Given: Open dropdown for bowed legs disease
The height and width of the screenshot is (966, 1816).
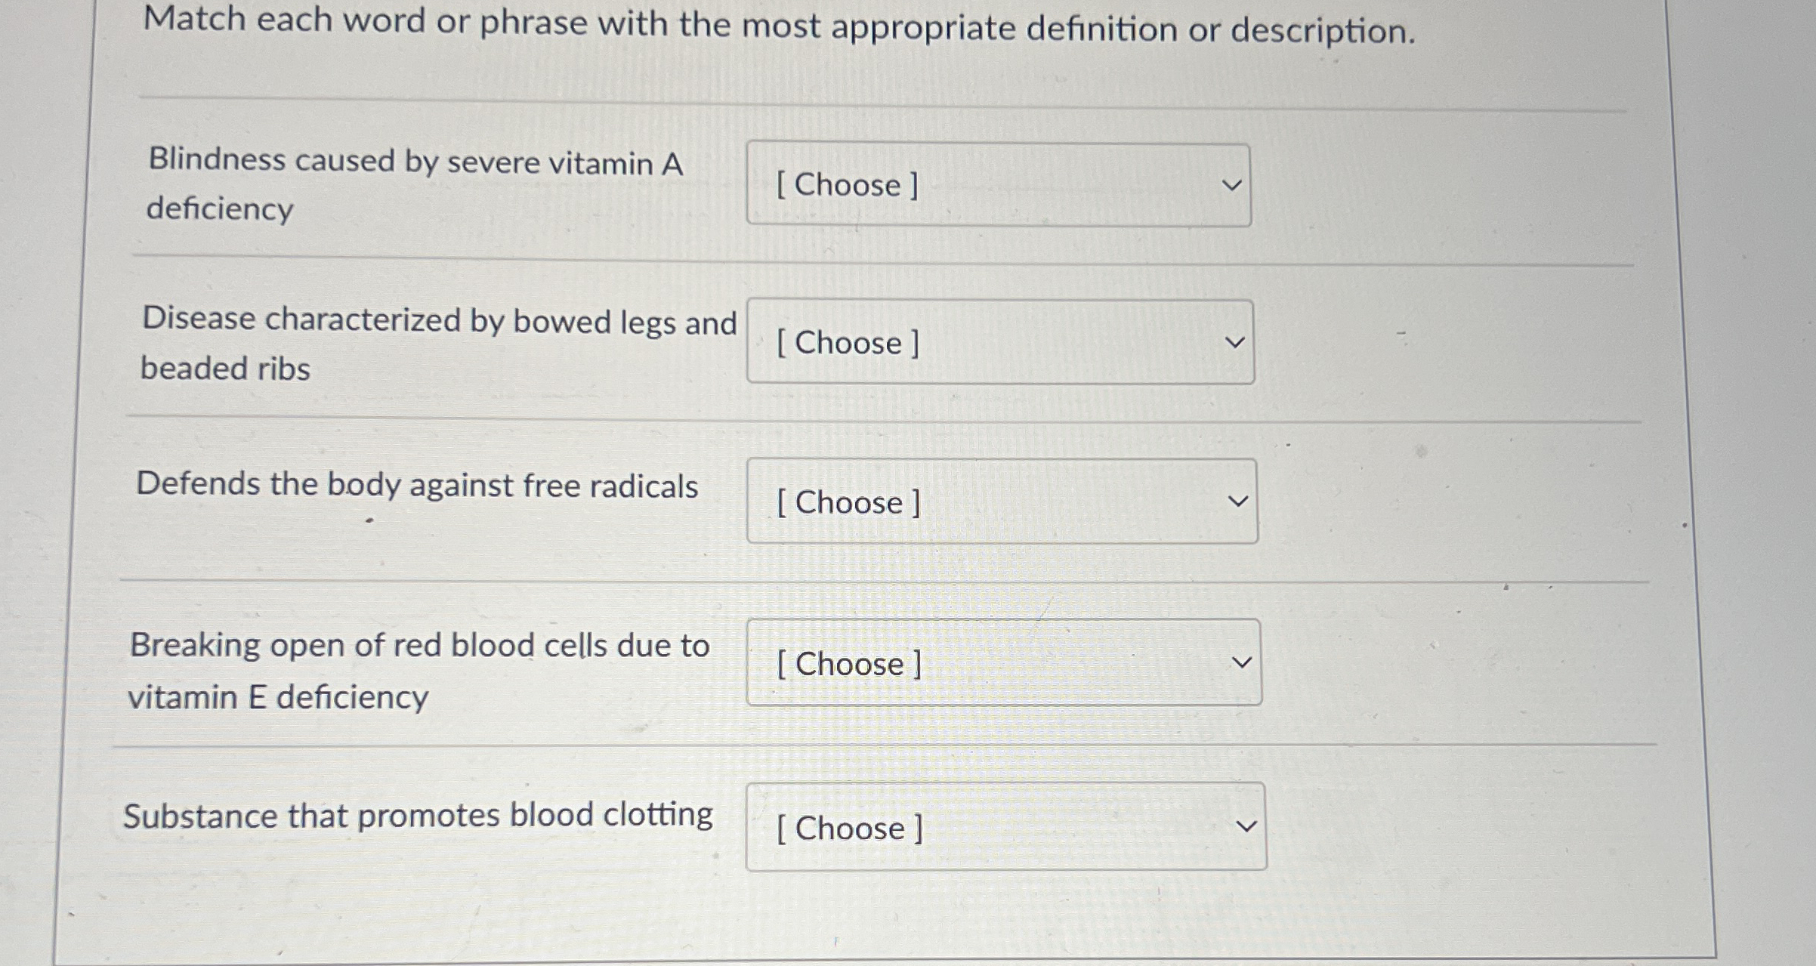Looking at the screenshot, I should [1000, 342].
